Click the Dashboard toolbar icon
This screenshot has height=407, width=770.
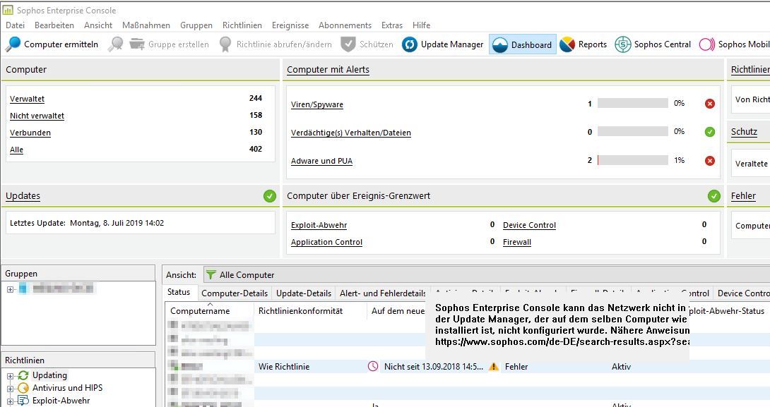500,44
